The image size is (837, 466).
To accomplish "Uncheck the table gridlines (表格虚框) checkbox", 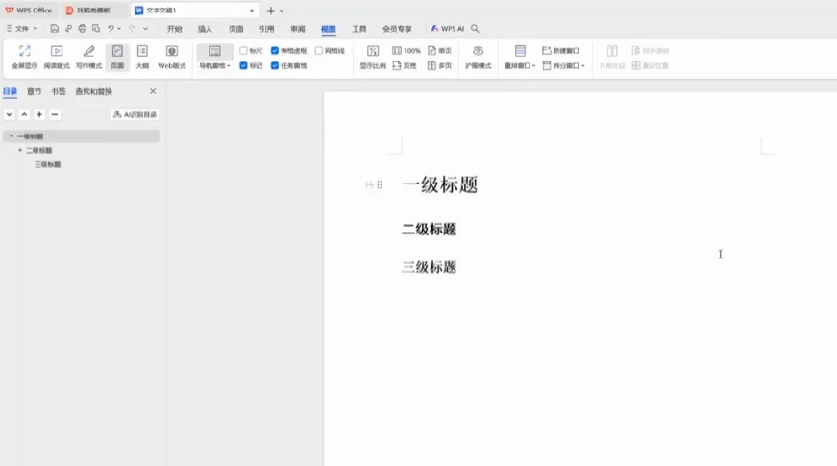I will click(275, 50).
